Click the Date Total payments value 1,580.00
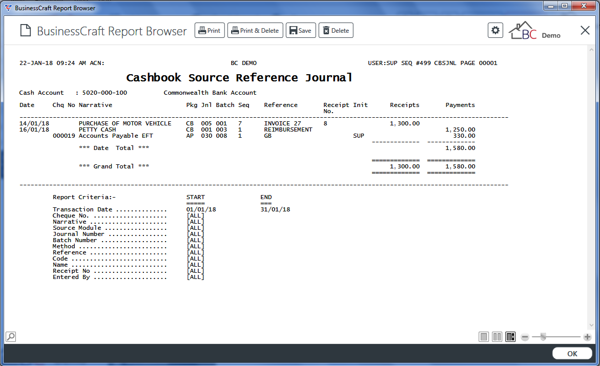Viewport: 600px width, 366px height. 460,148
